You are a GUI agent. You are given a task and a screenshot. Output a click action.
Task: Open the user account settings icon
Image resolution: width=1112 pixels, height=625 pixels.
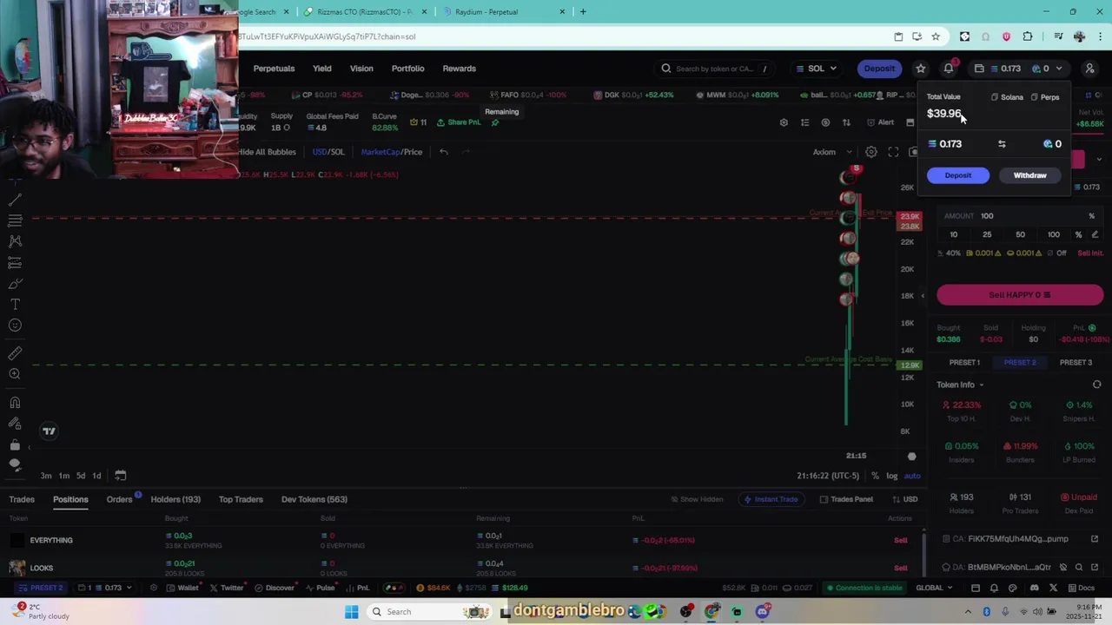pos(1089,69)
